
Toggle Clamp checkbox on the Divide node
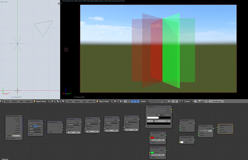point(87,126)
